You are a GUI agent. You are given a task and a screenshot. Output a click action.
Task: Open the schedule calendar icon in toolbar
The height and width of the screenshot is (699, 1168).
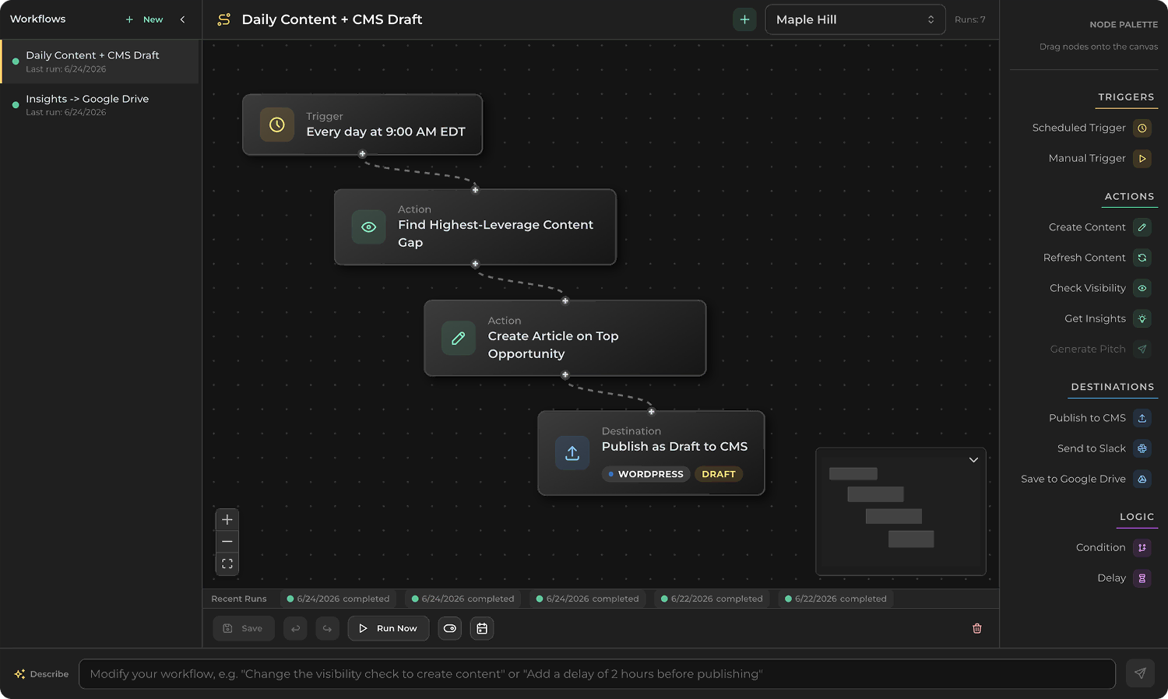pyautogui.click(x=482, y=628)
